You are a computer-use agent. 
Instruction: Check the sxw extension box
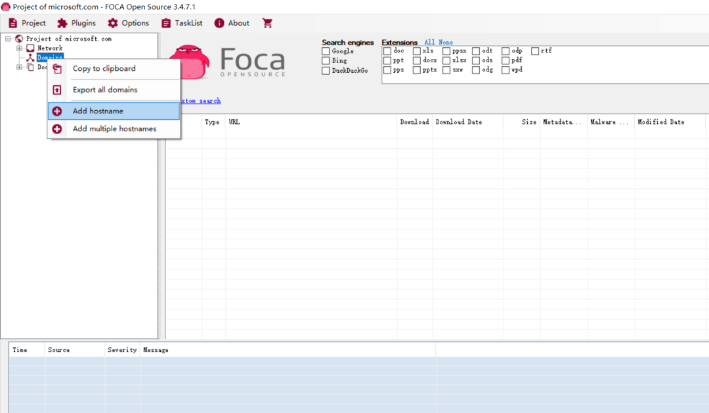click(x=446, y=70)
